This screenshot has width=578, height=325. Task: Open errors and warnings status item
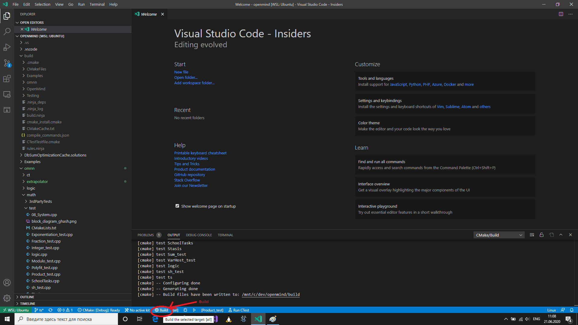65,310
